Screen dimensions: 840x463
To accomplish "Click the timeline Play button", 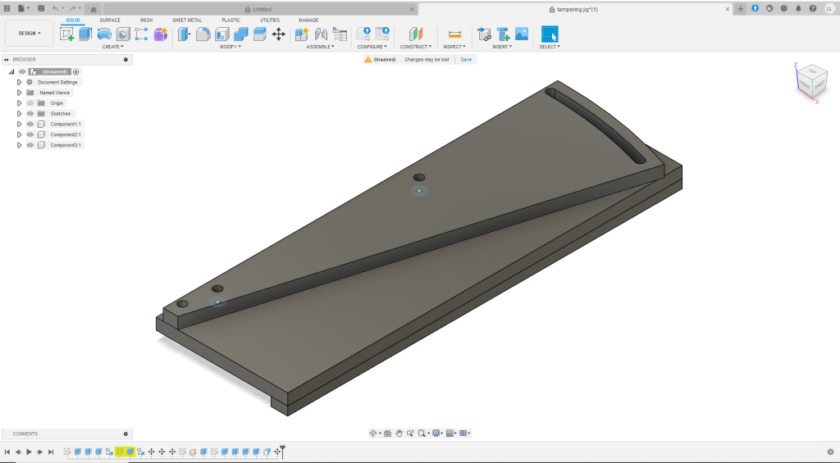I will (29, 452).
